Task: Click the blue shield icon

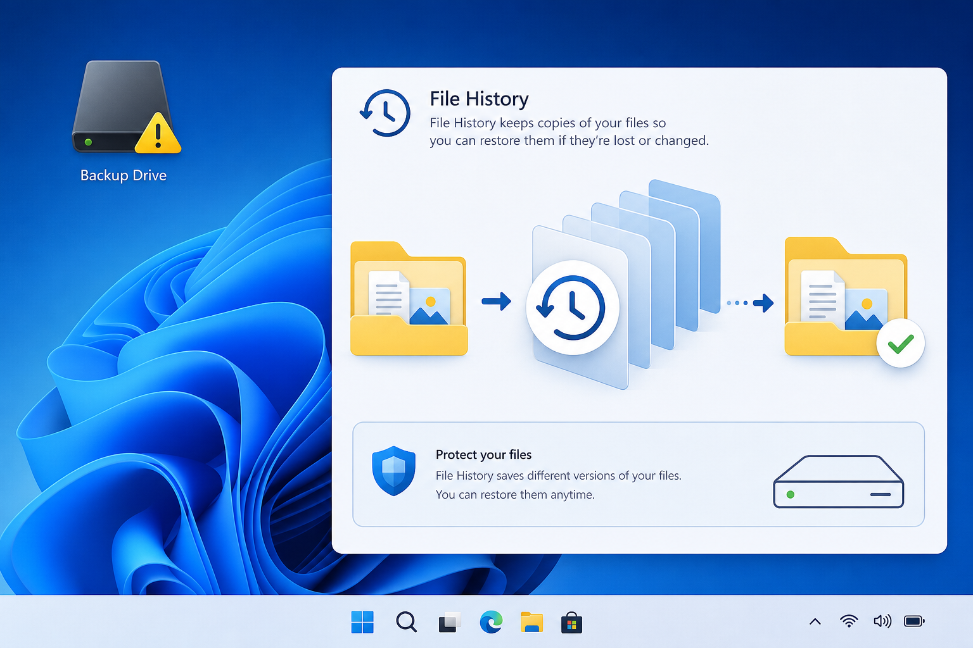Action: click(393, 471)
